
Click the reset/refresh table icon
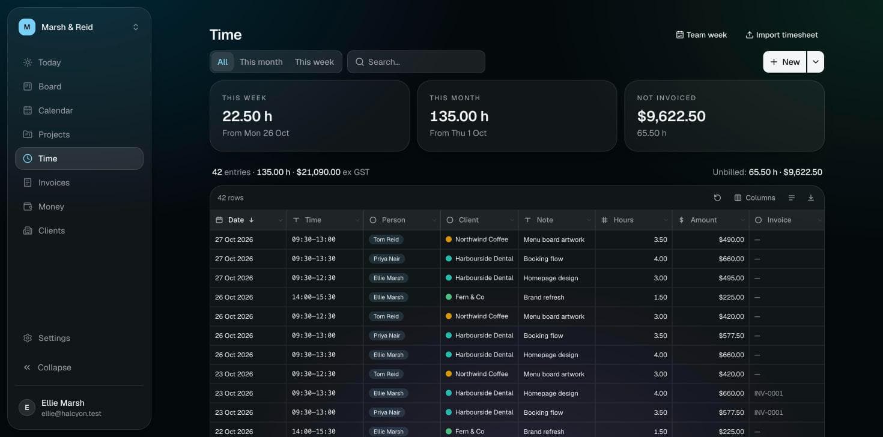717,197
